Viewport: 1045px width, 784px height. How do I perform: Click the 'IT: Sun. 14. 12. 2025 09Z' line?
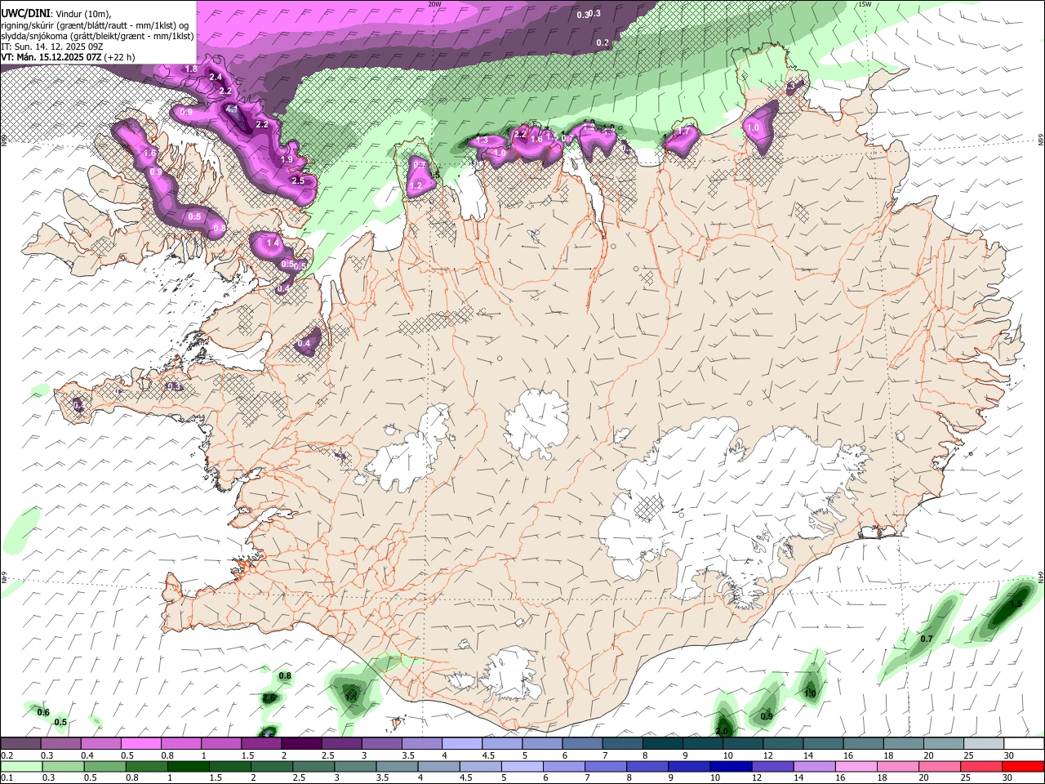pyautogui.click(x=52, y=47)
